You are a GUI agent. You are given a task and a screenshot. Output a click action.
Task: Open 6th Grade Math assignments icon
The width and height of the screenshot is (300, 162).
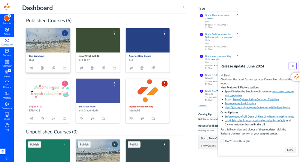pos(81,118)
